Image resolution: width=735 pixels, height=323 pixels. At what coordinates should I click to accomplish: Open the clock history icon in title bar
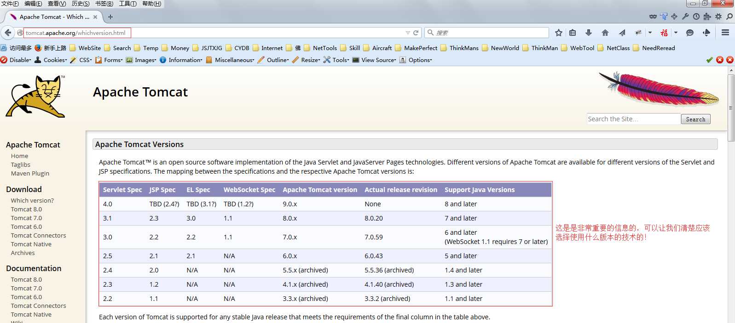coord(696,17)
